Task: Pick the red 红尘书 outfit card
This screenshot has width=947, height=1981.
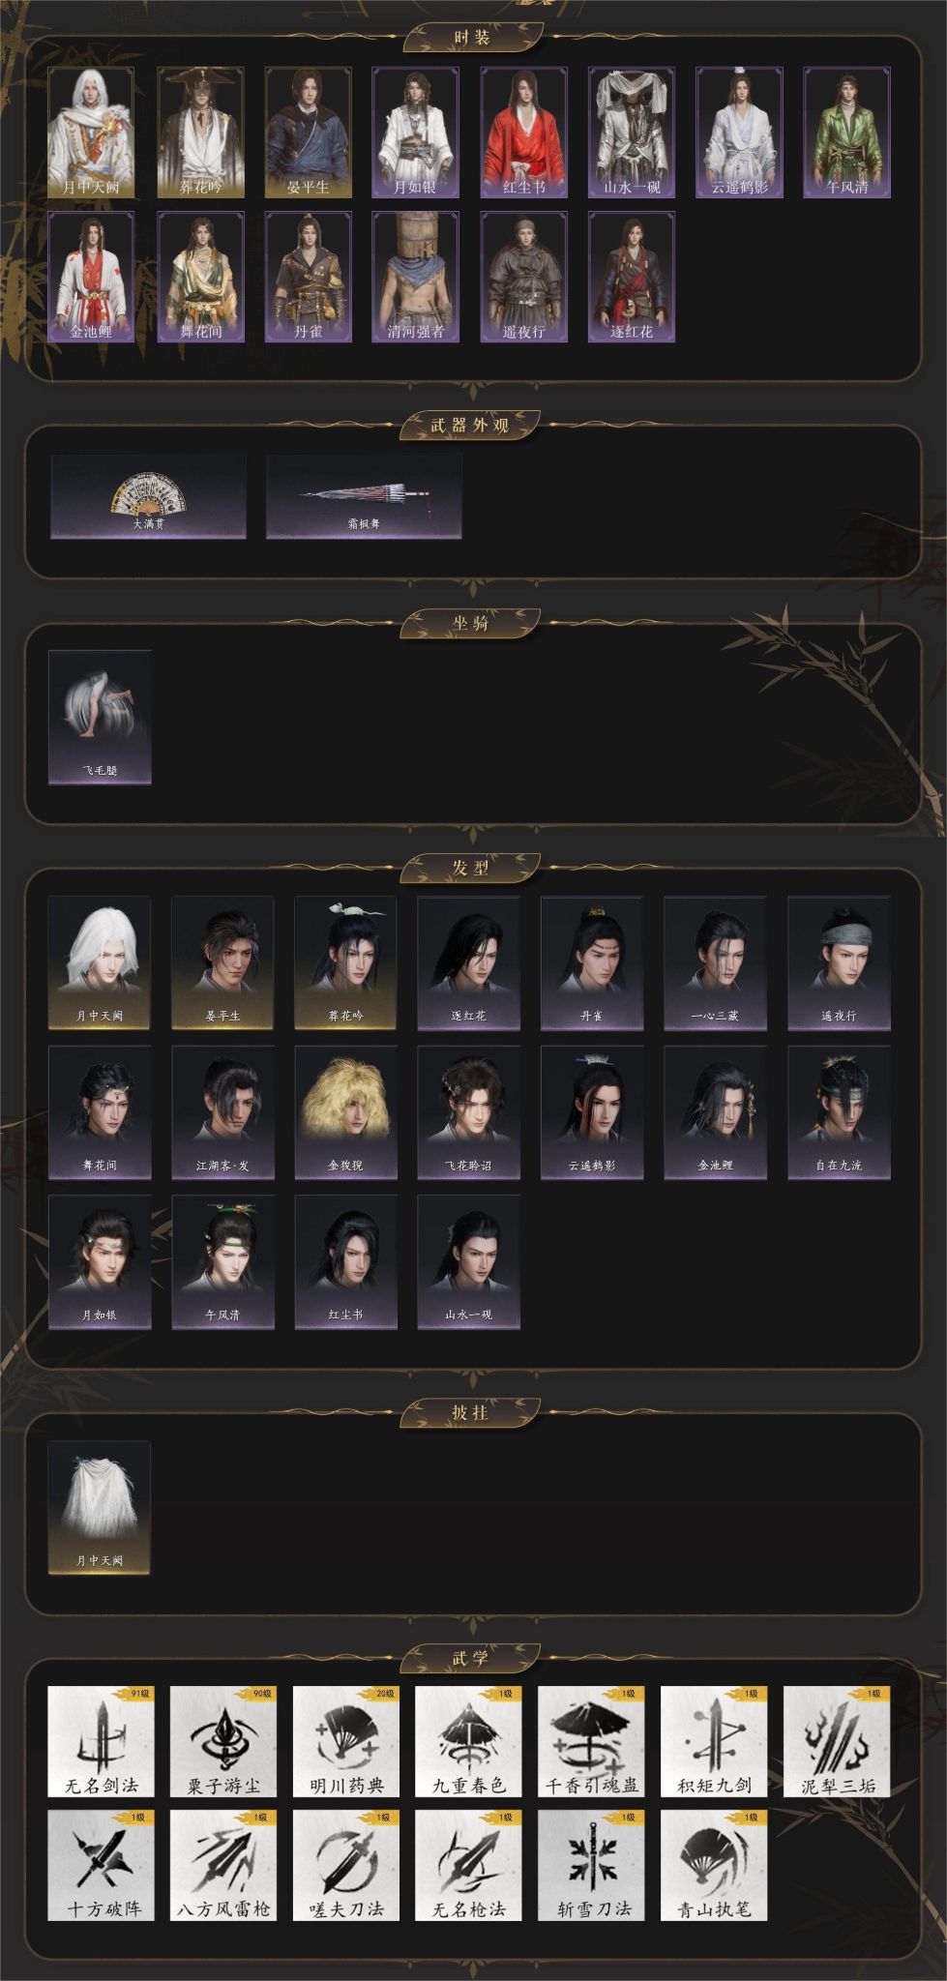Action: point(523,133)
